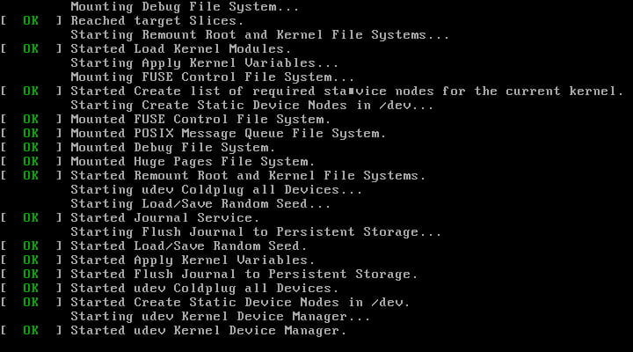This screenshot has height=352, width=633.
Task: Click the "Starting Flush Journal to Persistent Storage..." line
Action: tap(255, 232)
